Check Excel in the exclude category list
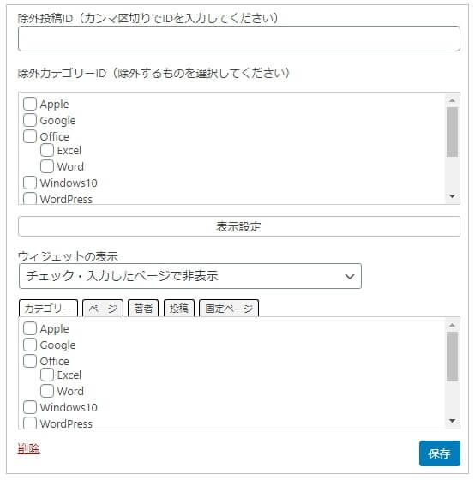The width and height of the screenshot is (475, 480). click(x=47, y=150)
